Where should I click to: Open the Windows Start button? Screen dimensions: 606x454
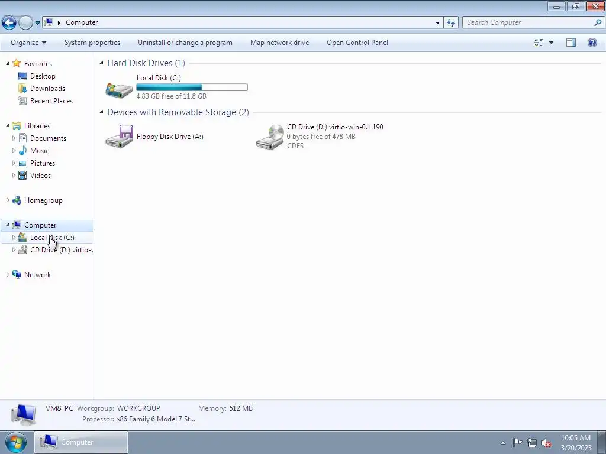[16, 442]
